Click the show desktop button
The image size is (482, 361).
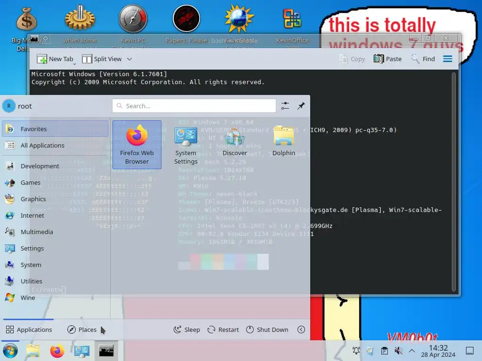tap(469, 351)
